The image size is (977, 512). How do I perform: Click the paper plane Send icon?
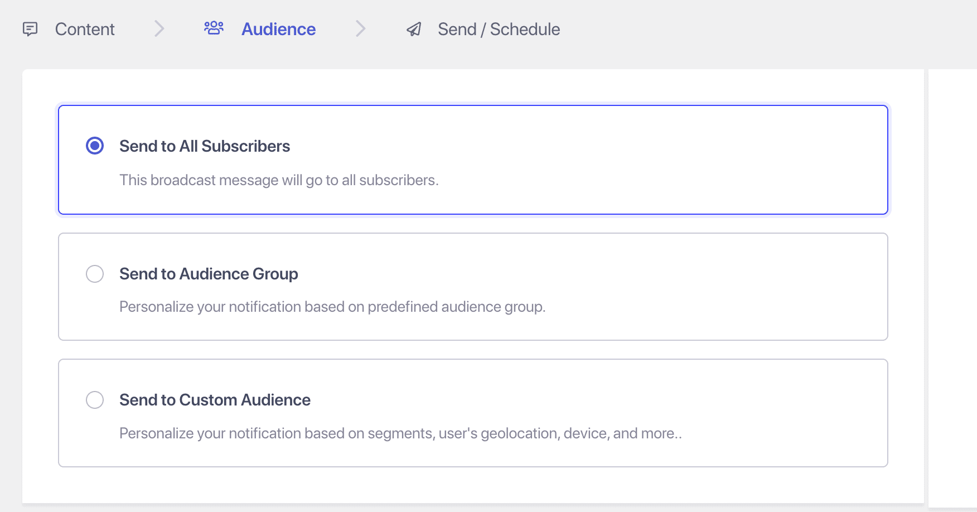click(x=414, y=29)
